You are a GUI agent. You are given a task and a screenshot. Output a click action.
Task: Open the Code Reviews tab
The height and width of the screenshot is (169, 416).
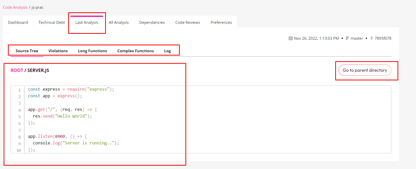[x=188, y=23]
